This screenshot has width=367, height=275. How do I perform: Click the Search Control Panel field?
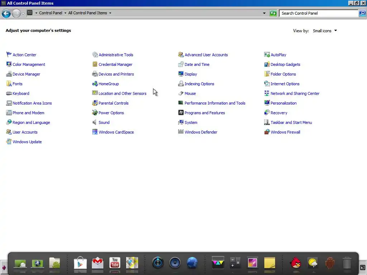(319, 13)
